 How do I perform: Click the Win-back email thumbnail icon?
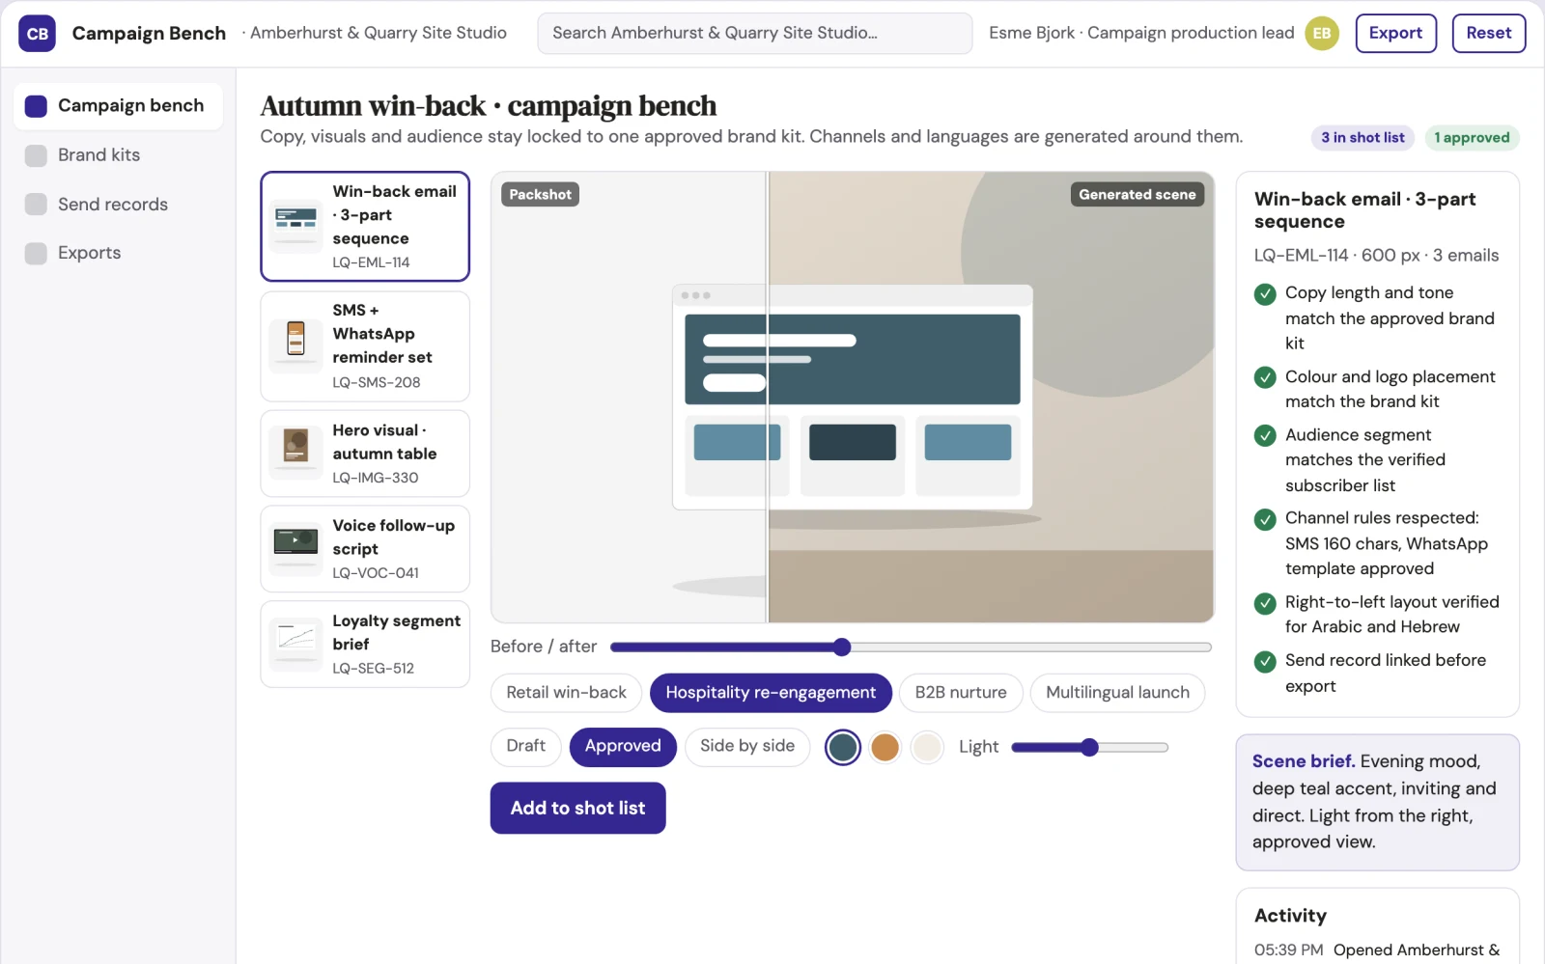[x=295, y=227]
